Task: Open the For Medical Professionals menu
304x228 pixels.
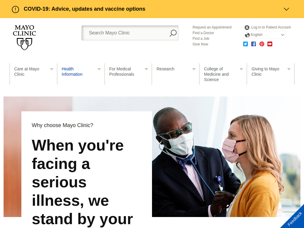Action: (x=121, y=72)
